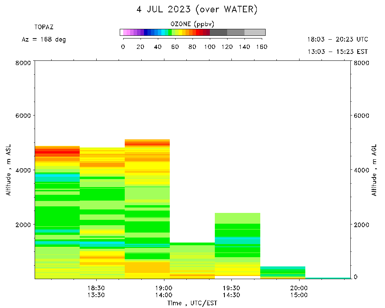This screenshot has width=385, height=308.
Task: Click right axis label '8000'
Action: [362, 63]
